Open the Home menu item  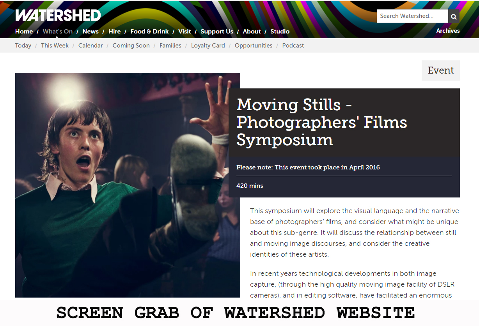tap(24, 32)
